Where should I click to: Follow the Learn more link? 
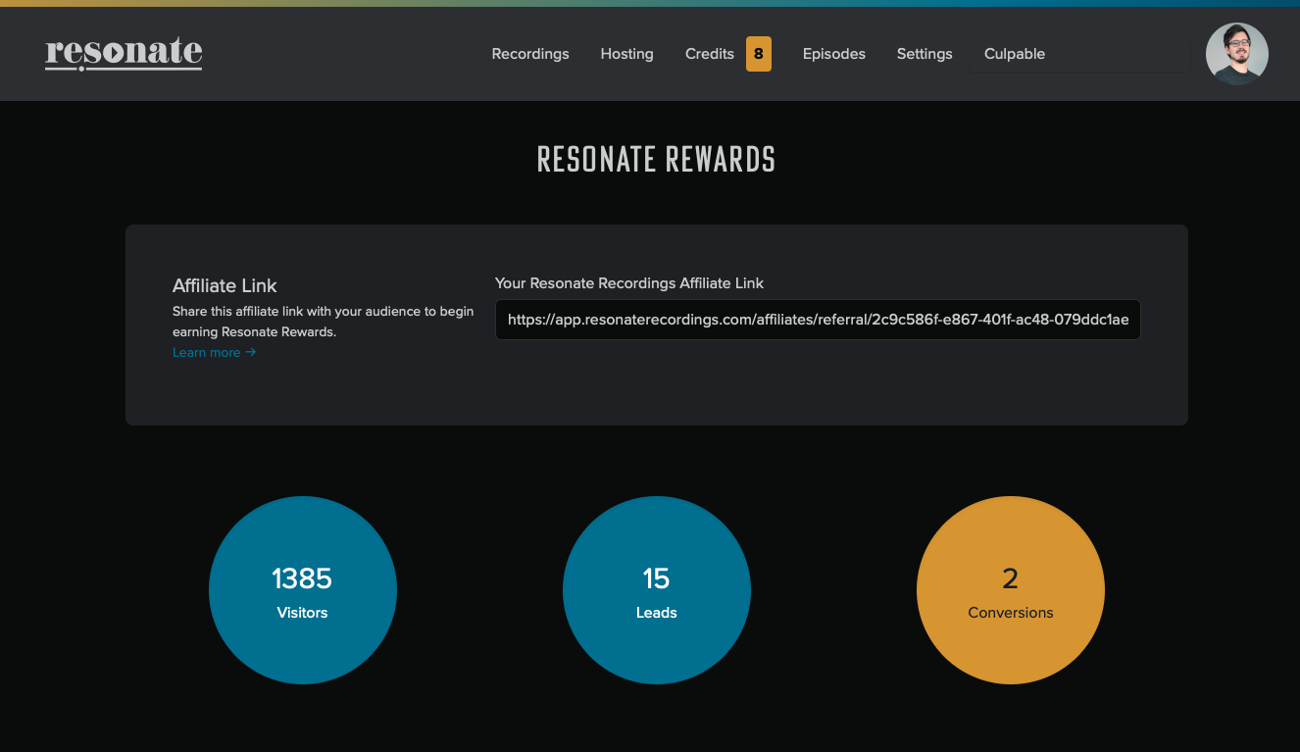pyautogui.click(x=214, y=352)
